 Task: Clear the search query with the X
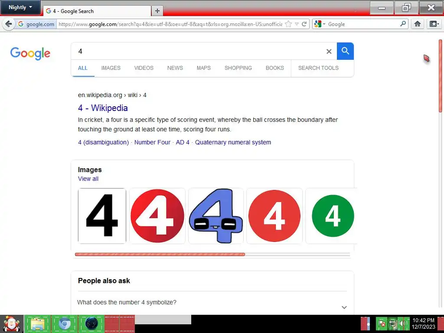click(329, 51)
